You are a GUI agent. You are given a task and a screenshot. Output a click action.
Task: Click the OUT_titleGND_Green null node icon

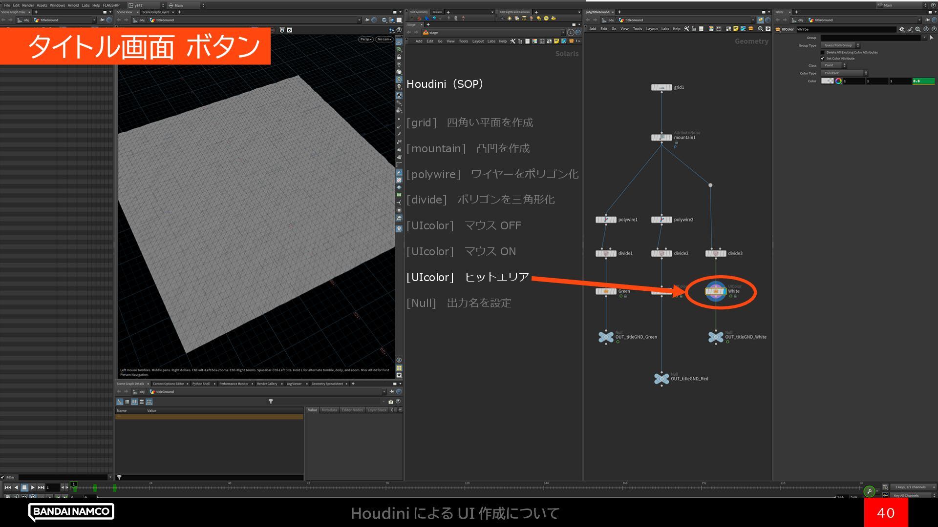click(606, 337)
